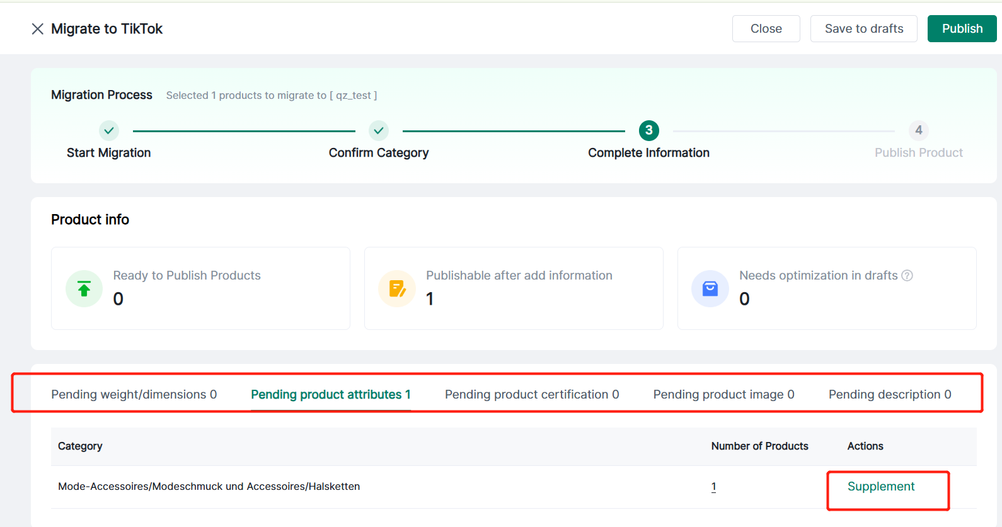1002x527 pixels.
Task: Switch to Pending weight/dimensions tab
Action: point(134,394)
